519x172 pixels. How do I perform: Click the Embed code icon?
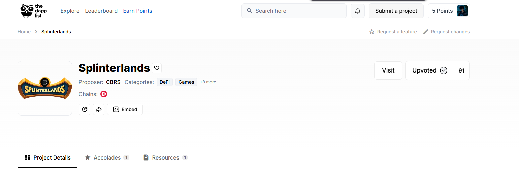tap(116, 109)
